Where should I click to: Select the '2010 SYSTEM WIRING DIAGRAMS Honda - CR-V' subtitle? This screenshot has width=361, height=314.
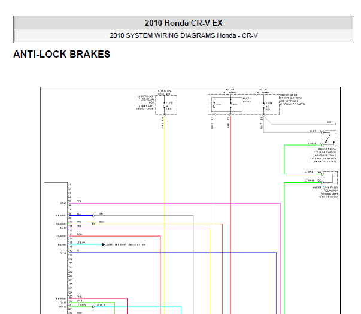coord(183,36)
